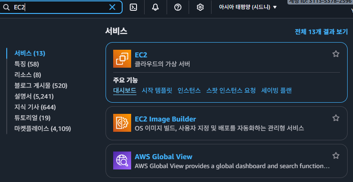353x182 pixels.
Task: Click the EC2 service icon
Action: [122, 59]
